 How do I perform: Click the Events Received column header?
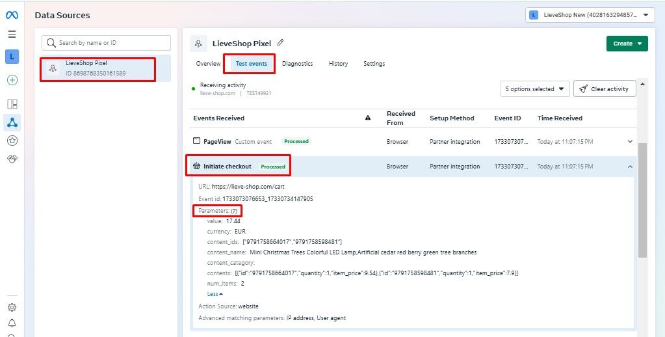219,118
